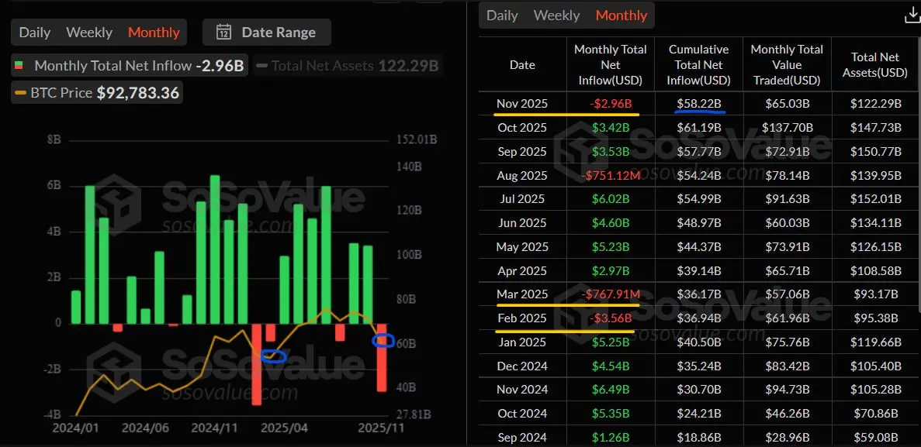
Task: Click the $65.03B value traded cell
Action: click(x=787, y=104)
